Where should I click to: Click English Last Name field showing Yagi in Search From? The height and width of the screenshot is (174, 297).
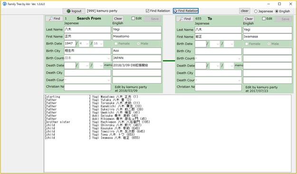coord(137,29)
